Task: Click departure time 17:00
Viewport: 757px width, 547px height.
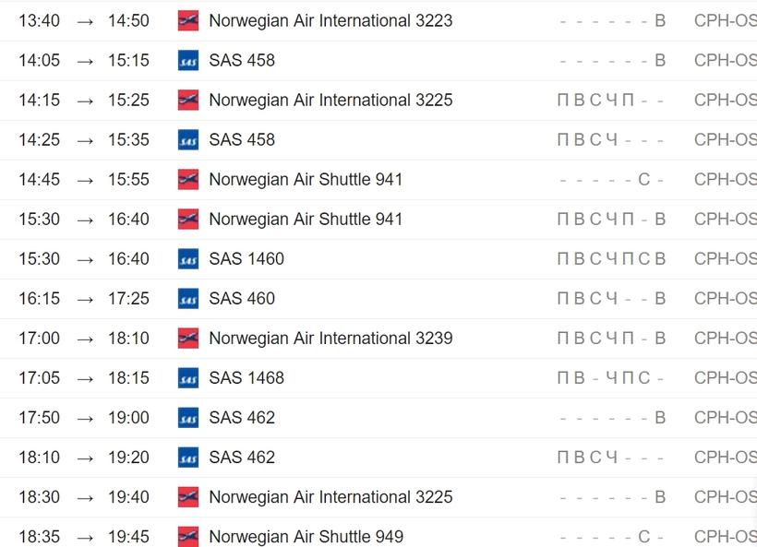Action: click(x=39, y=339)
